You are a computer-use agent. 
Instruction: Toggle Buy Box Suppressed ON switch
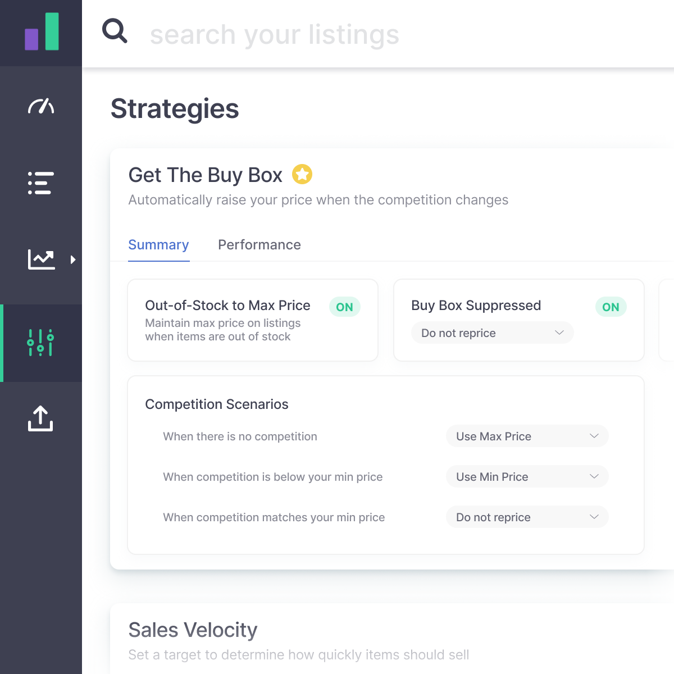click(611, 307)
